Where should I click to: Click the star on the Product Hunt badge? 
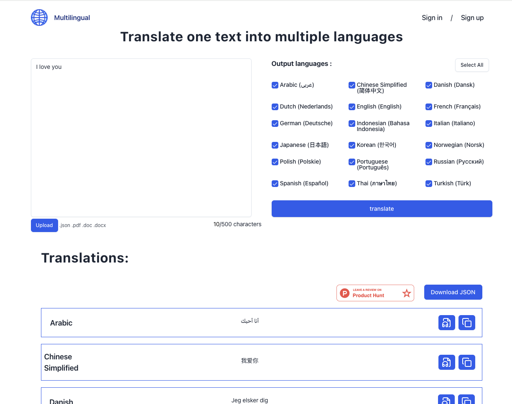tap(406, 293)
